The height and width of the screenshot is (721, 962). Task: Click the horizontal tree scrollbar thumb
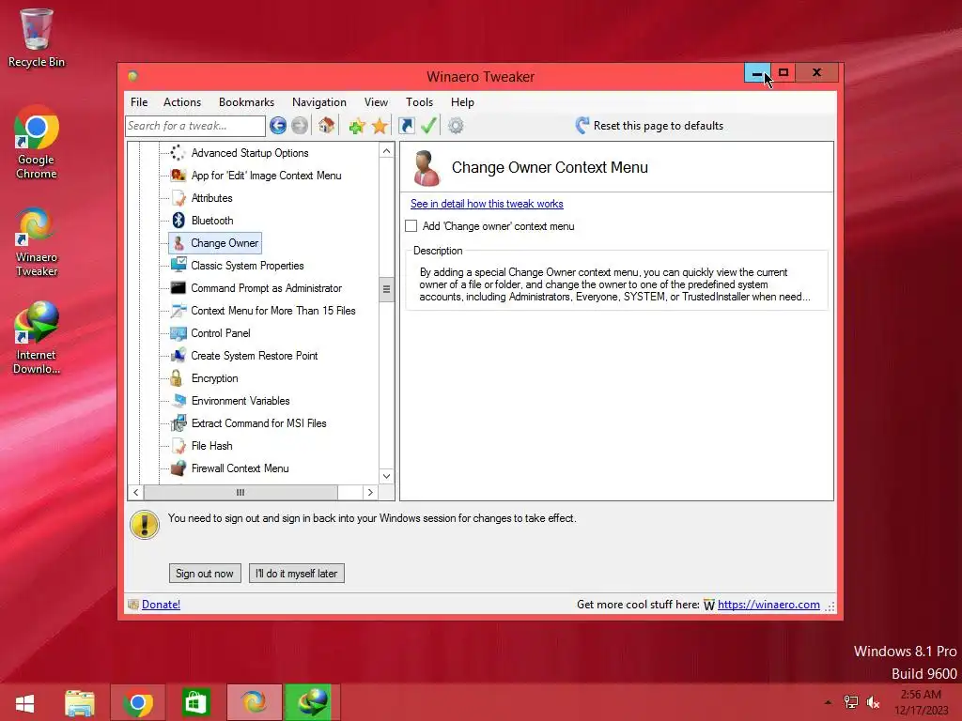coord(240,492)
